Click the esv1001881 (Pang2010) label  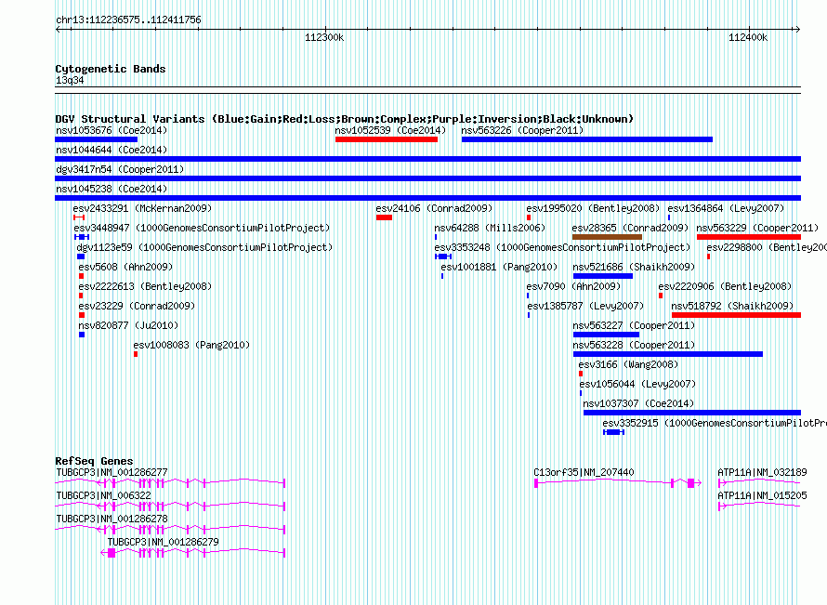click(499, 267)
